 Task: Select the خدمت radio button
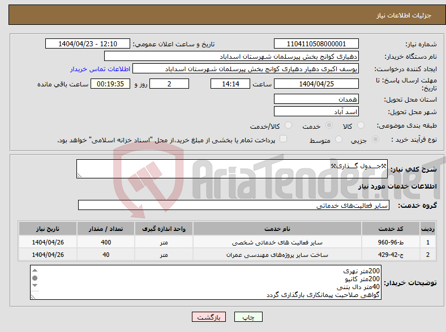[329, 125]
